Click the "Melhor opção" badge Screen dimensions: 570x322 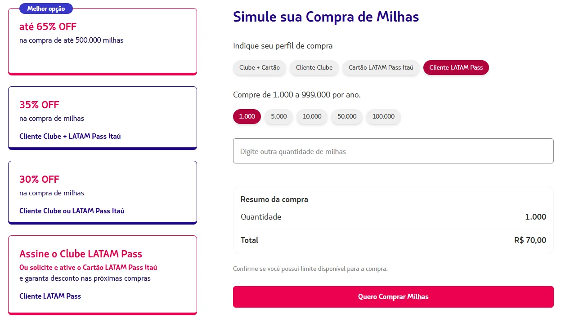[x=46, y=8]
